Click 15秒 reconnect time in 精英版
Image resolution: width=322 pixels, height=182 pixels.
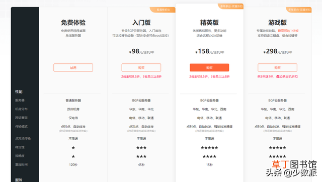pyautogui.click(x=209, y=165)
